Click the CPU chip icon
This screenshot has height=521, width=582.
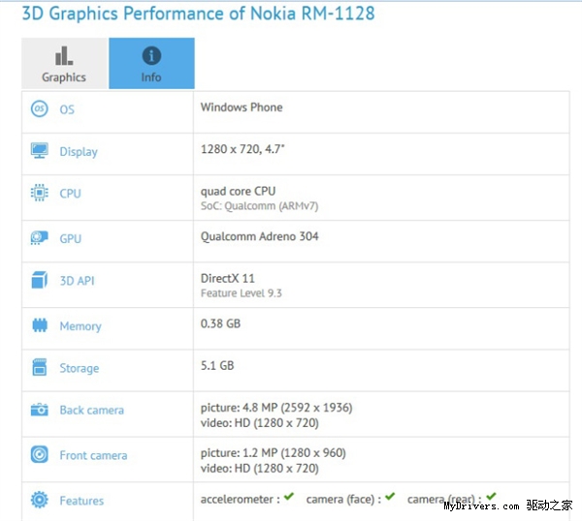tap(40, 193)
